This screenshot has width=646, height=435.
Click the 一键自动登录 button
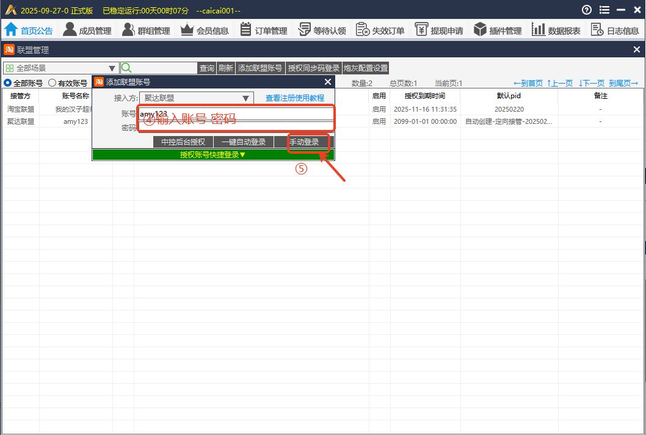[x=244, y=142]
